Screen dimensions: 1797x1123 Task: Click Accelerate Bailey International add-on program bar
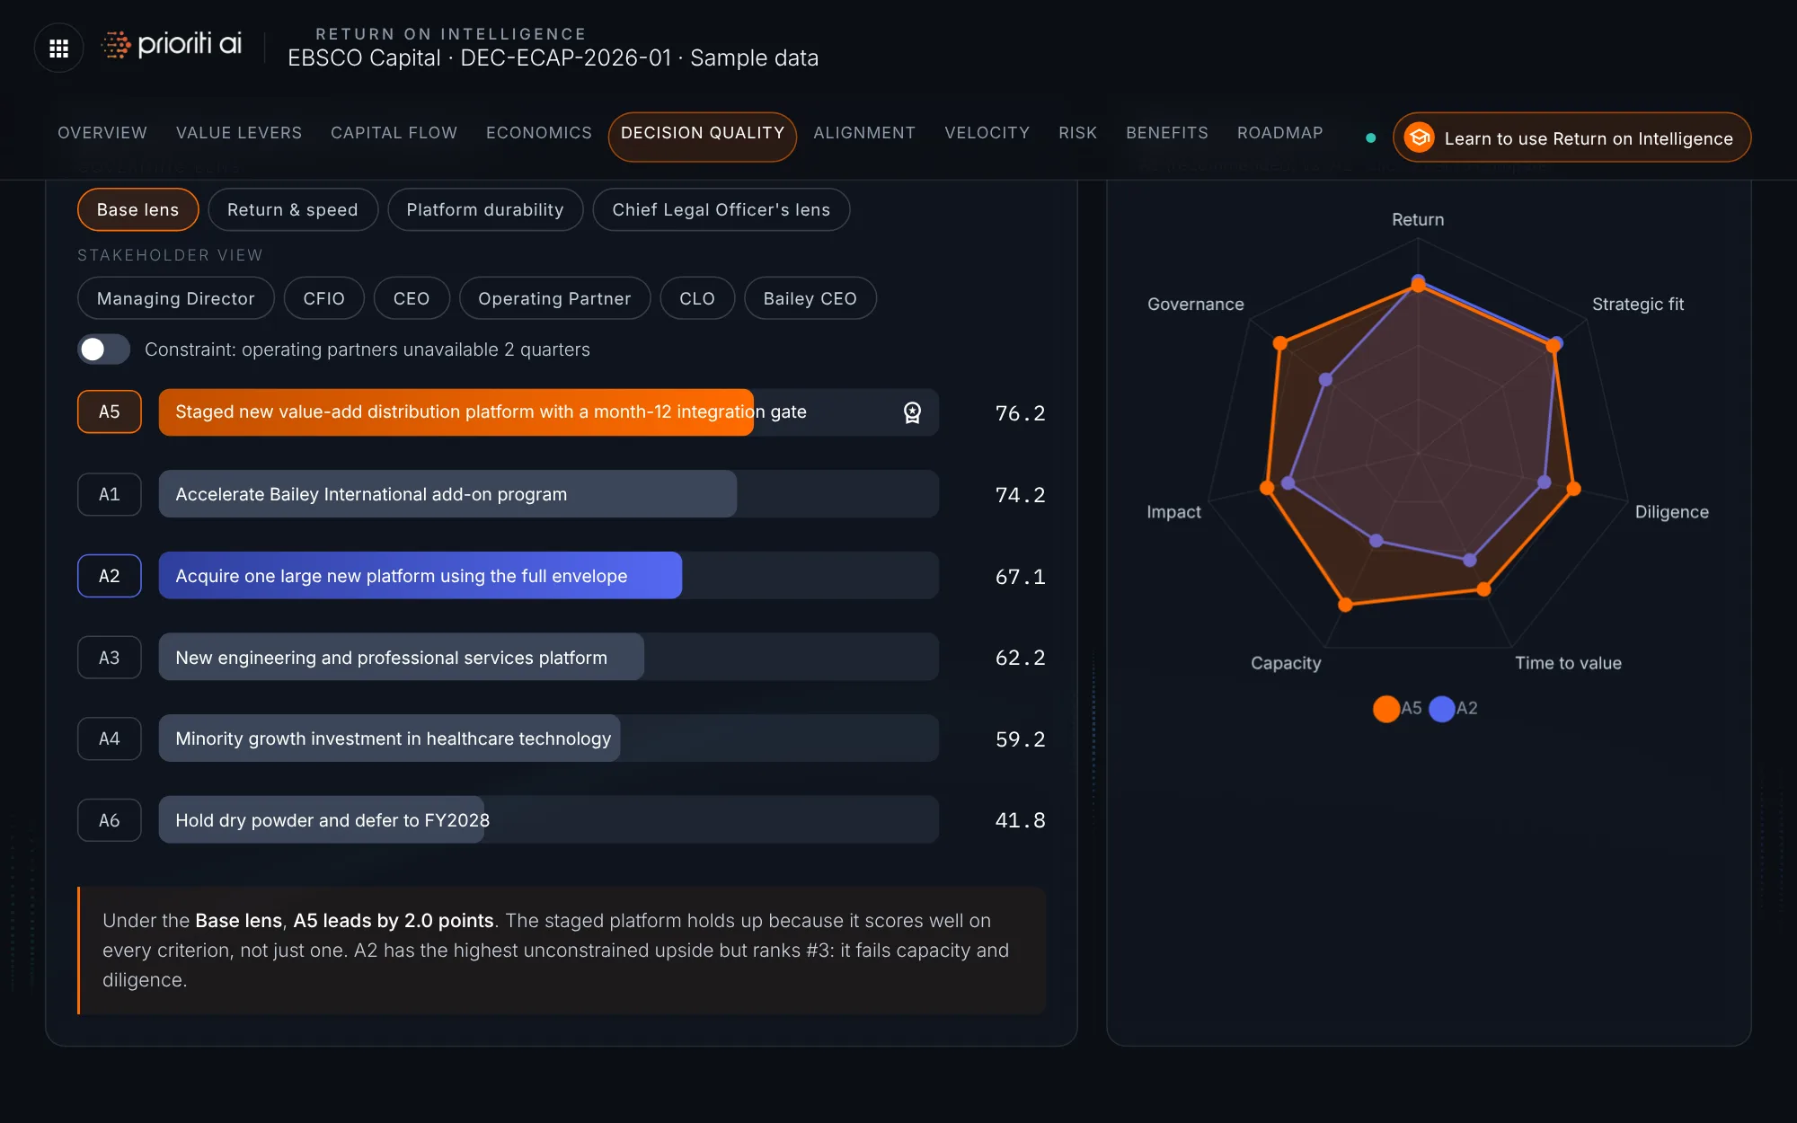tap(549, 494)
